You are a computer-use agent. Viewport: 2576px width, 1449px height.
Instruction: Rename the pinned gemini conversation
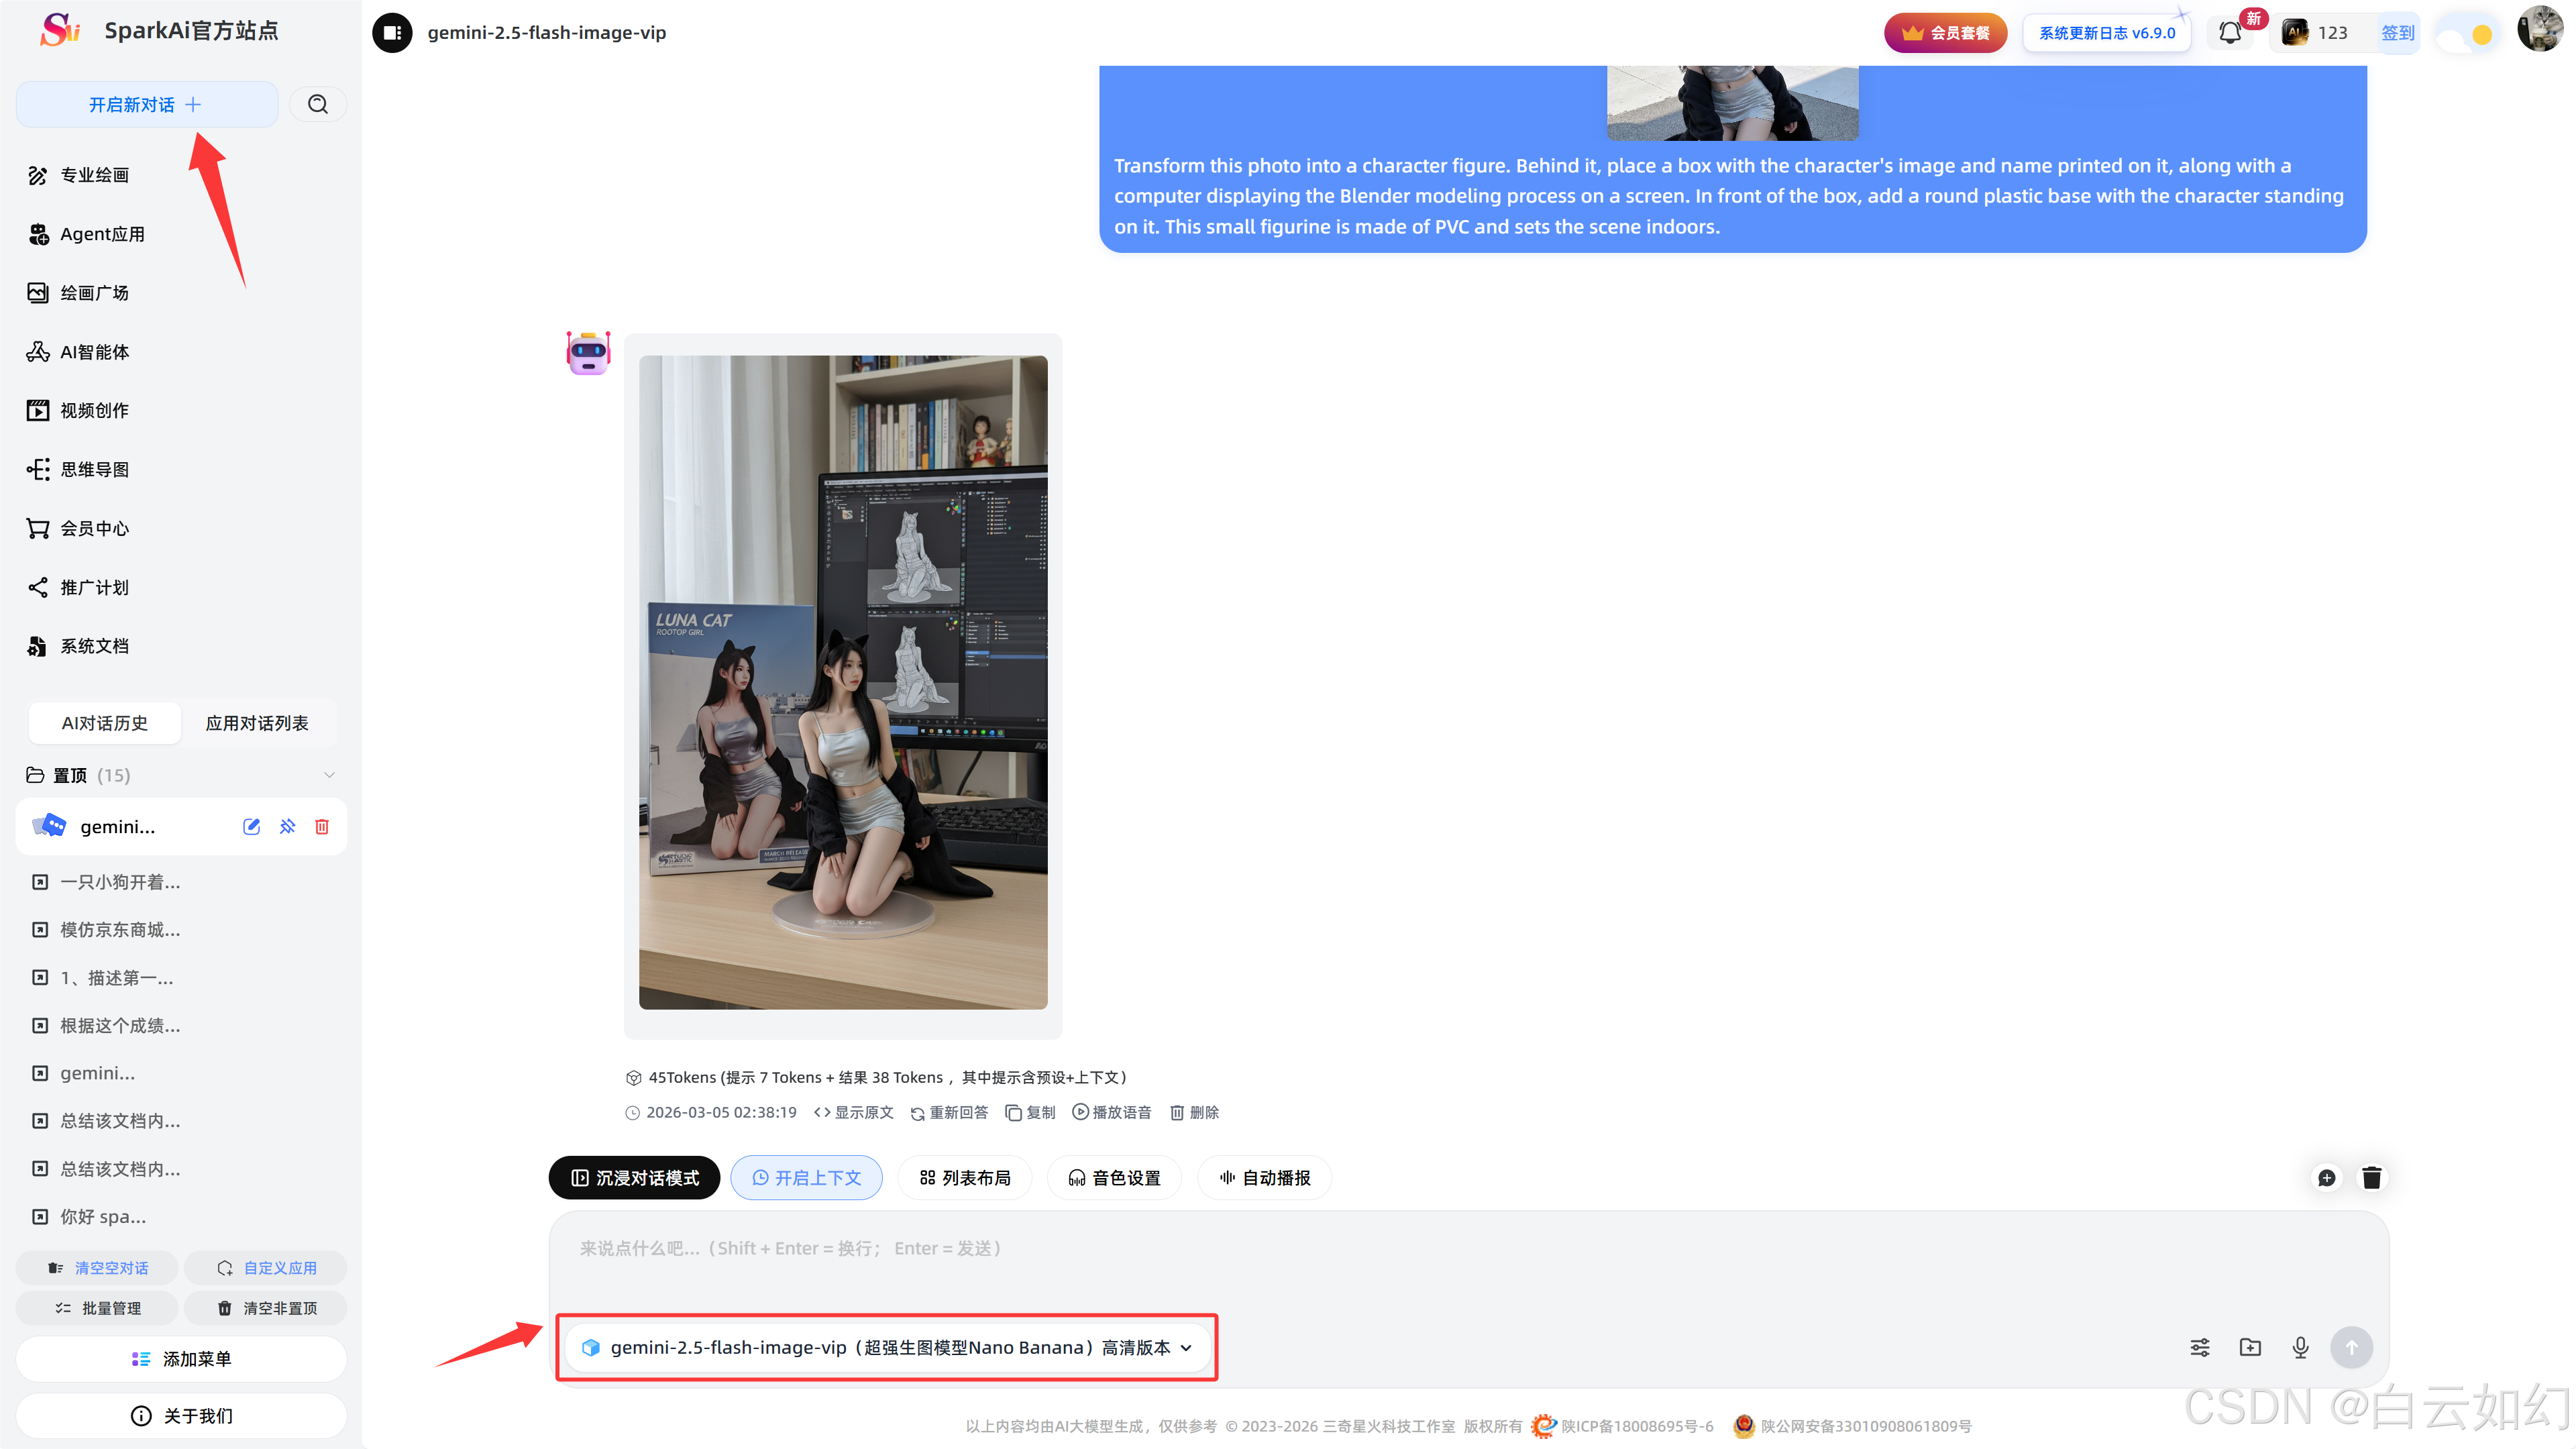(x=251, y=826)
